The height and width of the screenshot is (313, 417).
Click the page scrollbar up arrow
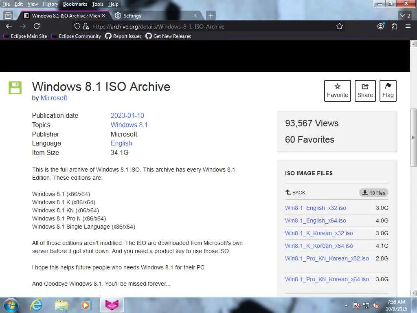coord(414,44)
